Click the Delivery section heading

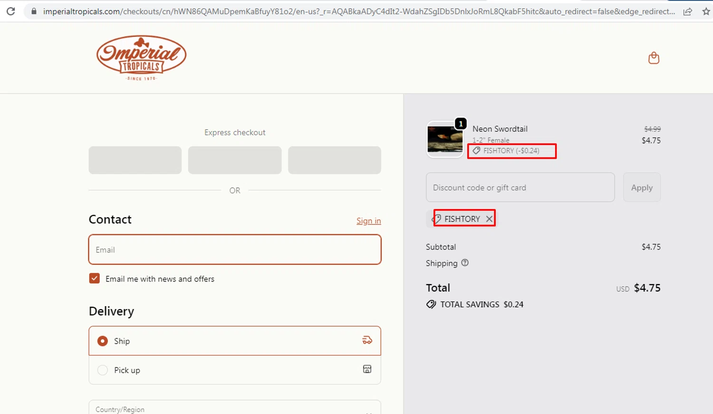(112, 311)
